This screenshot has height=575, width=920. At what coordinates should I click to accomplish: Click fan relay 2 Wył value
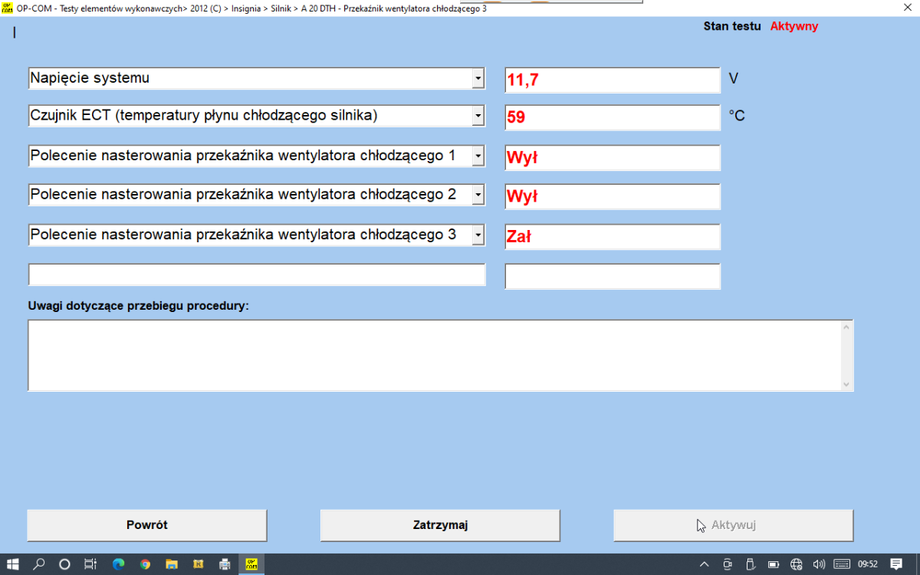(613, 197)
